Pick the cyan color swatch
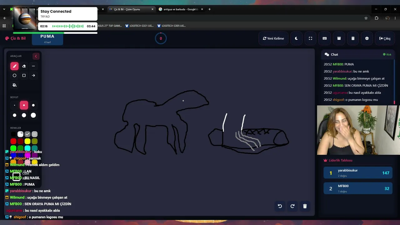The width and height of the screenshot is (400, 225). [27, 148]
